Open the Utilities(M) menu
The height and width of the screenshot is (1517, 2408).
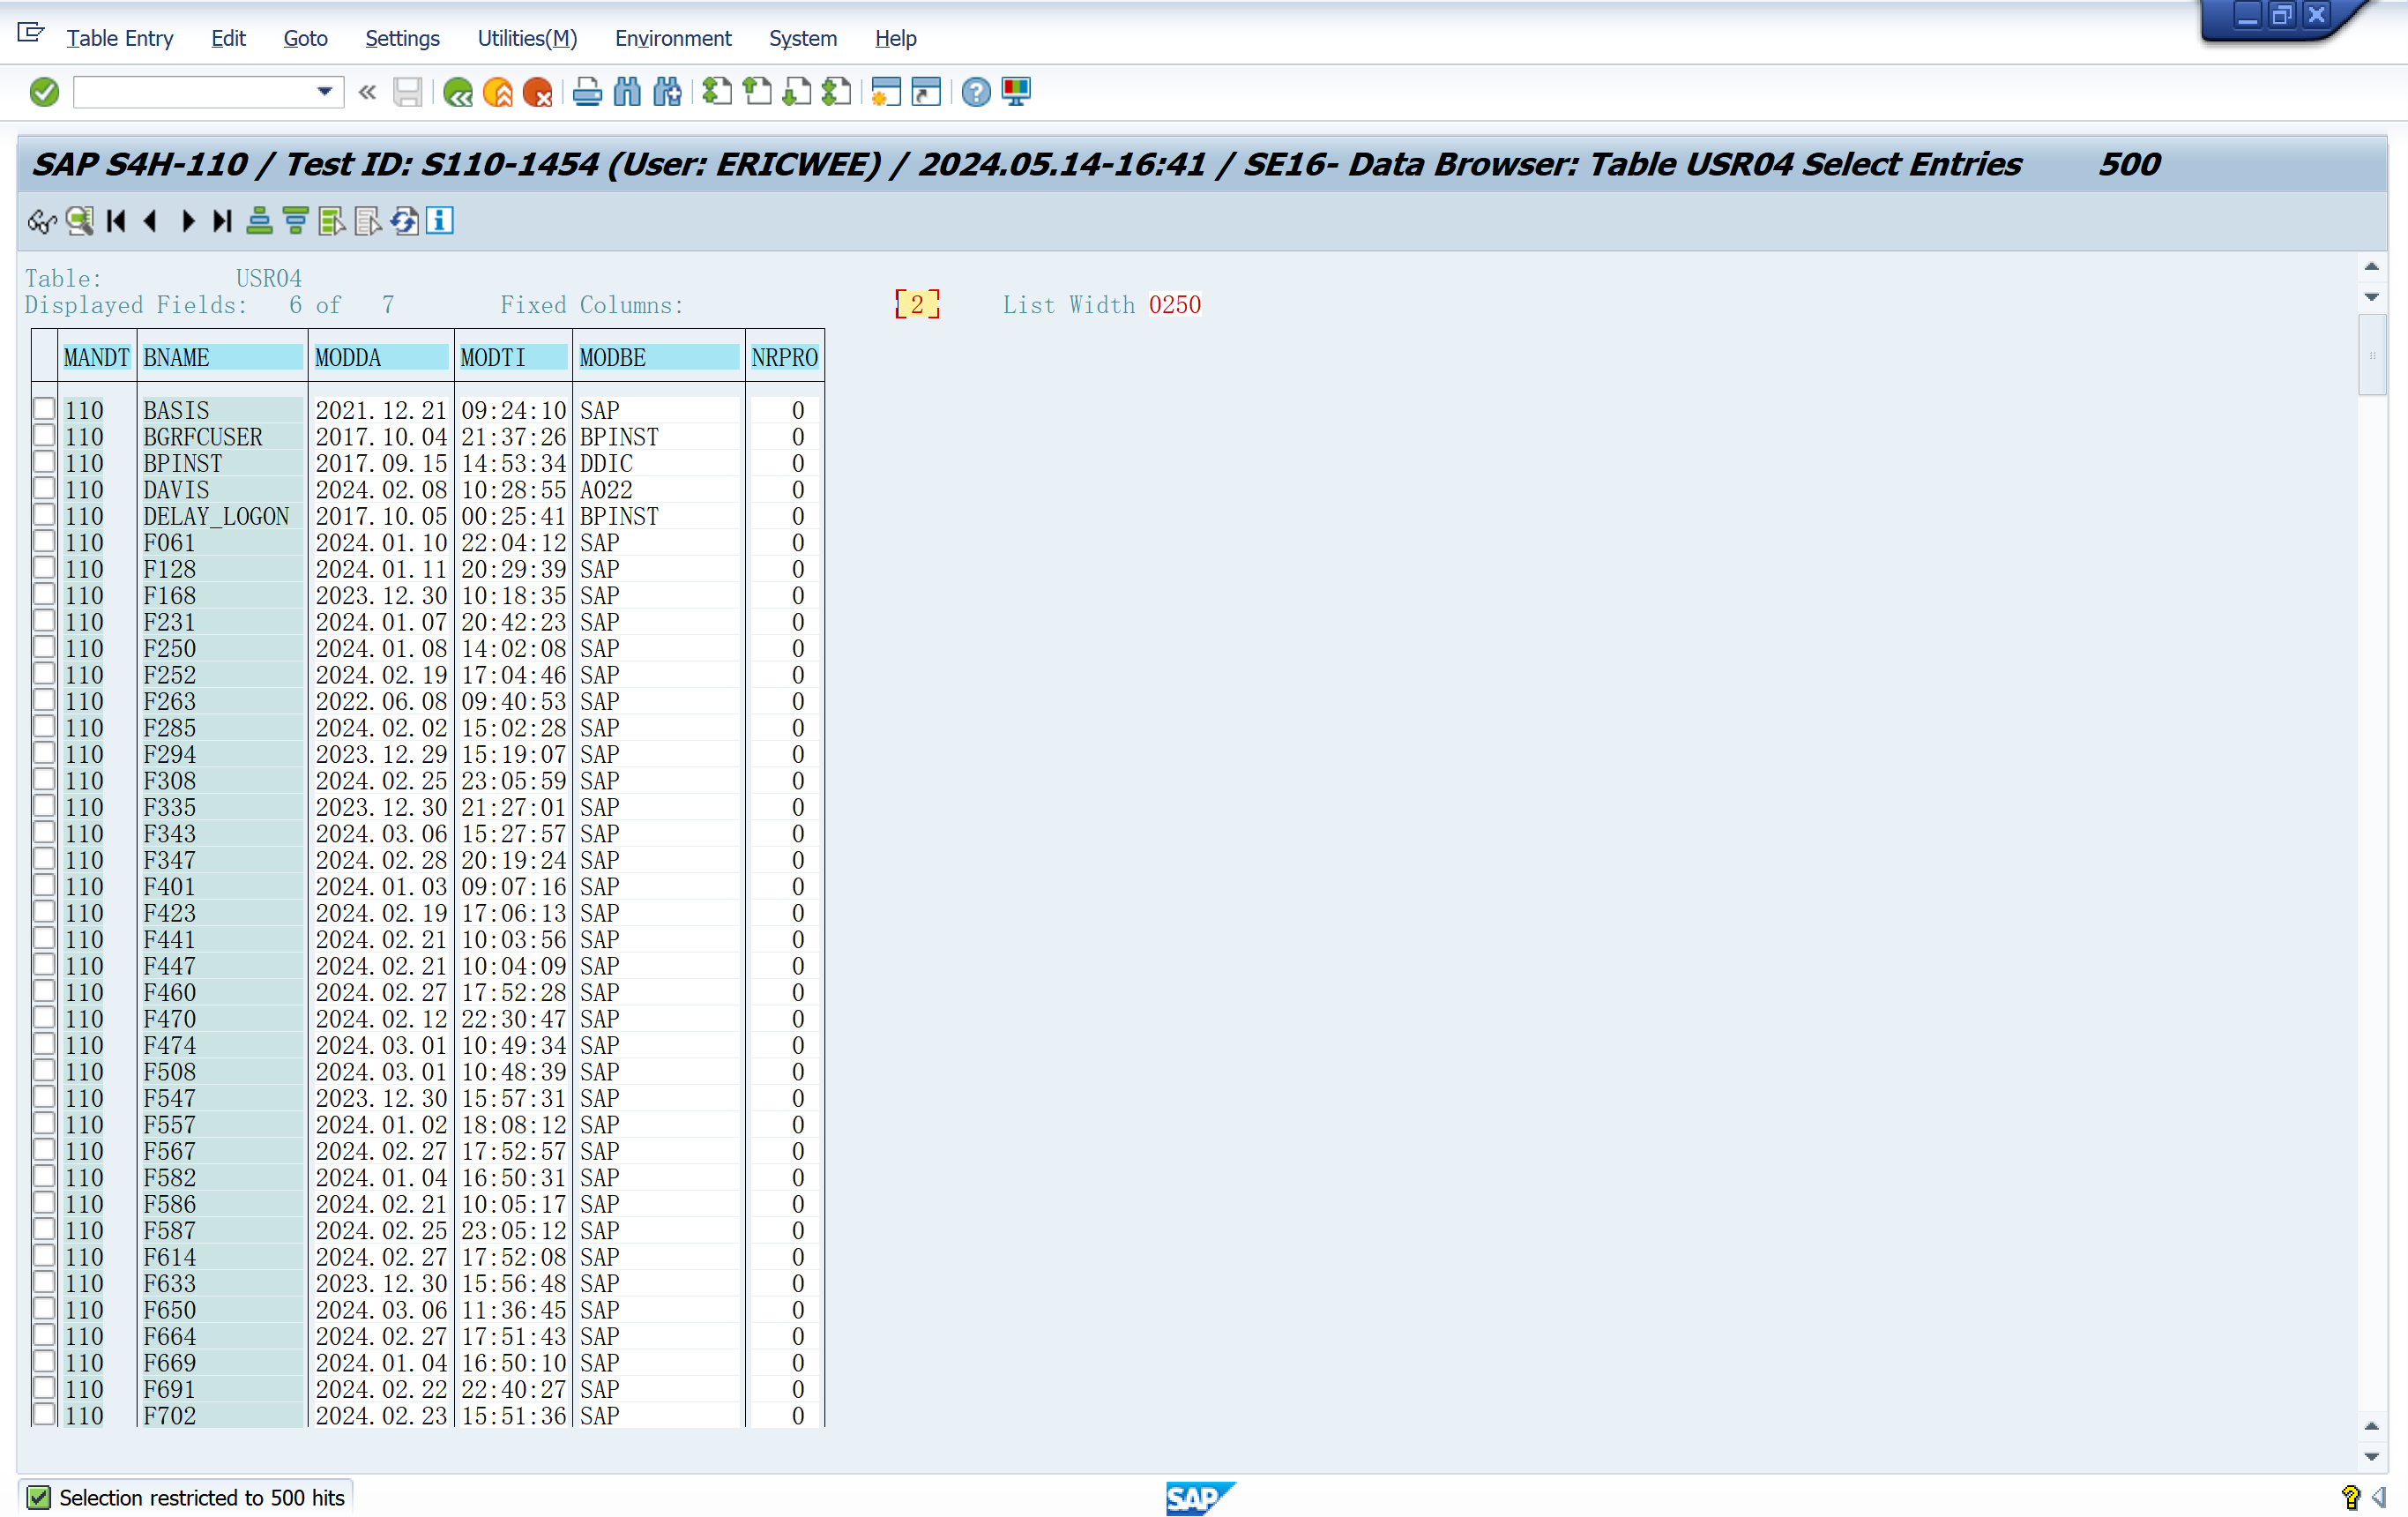[526, 38]
